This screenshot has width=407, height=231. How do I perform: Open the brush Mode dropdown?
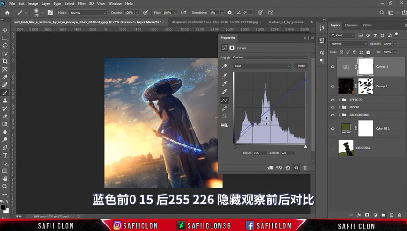[x=88, y=13]
